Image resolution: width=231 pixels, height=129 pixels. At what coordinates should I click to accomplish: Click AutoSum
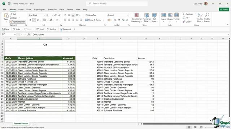point(188,14)
